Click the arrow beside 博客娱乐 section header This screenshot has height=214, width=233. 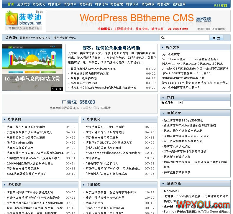tap(4, 185)
